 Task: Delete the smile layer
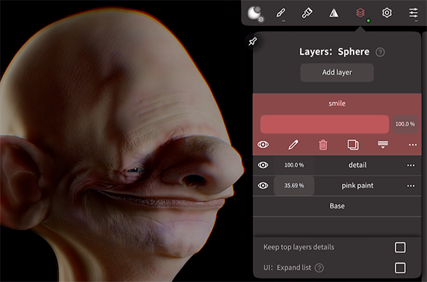pyautogui.click(x=323, y=145)
